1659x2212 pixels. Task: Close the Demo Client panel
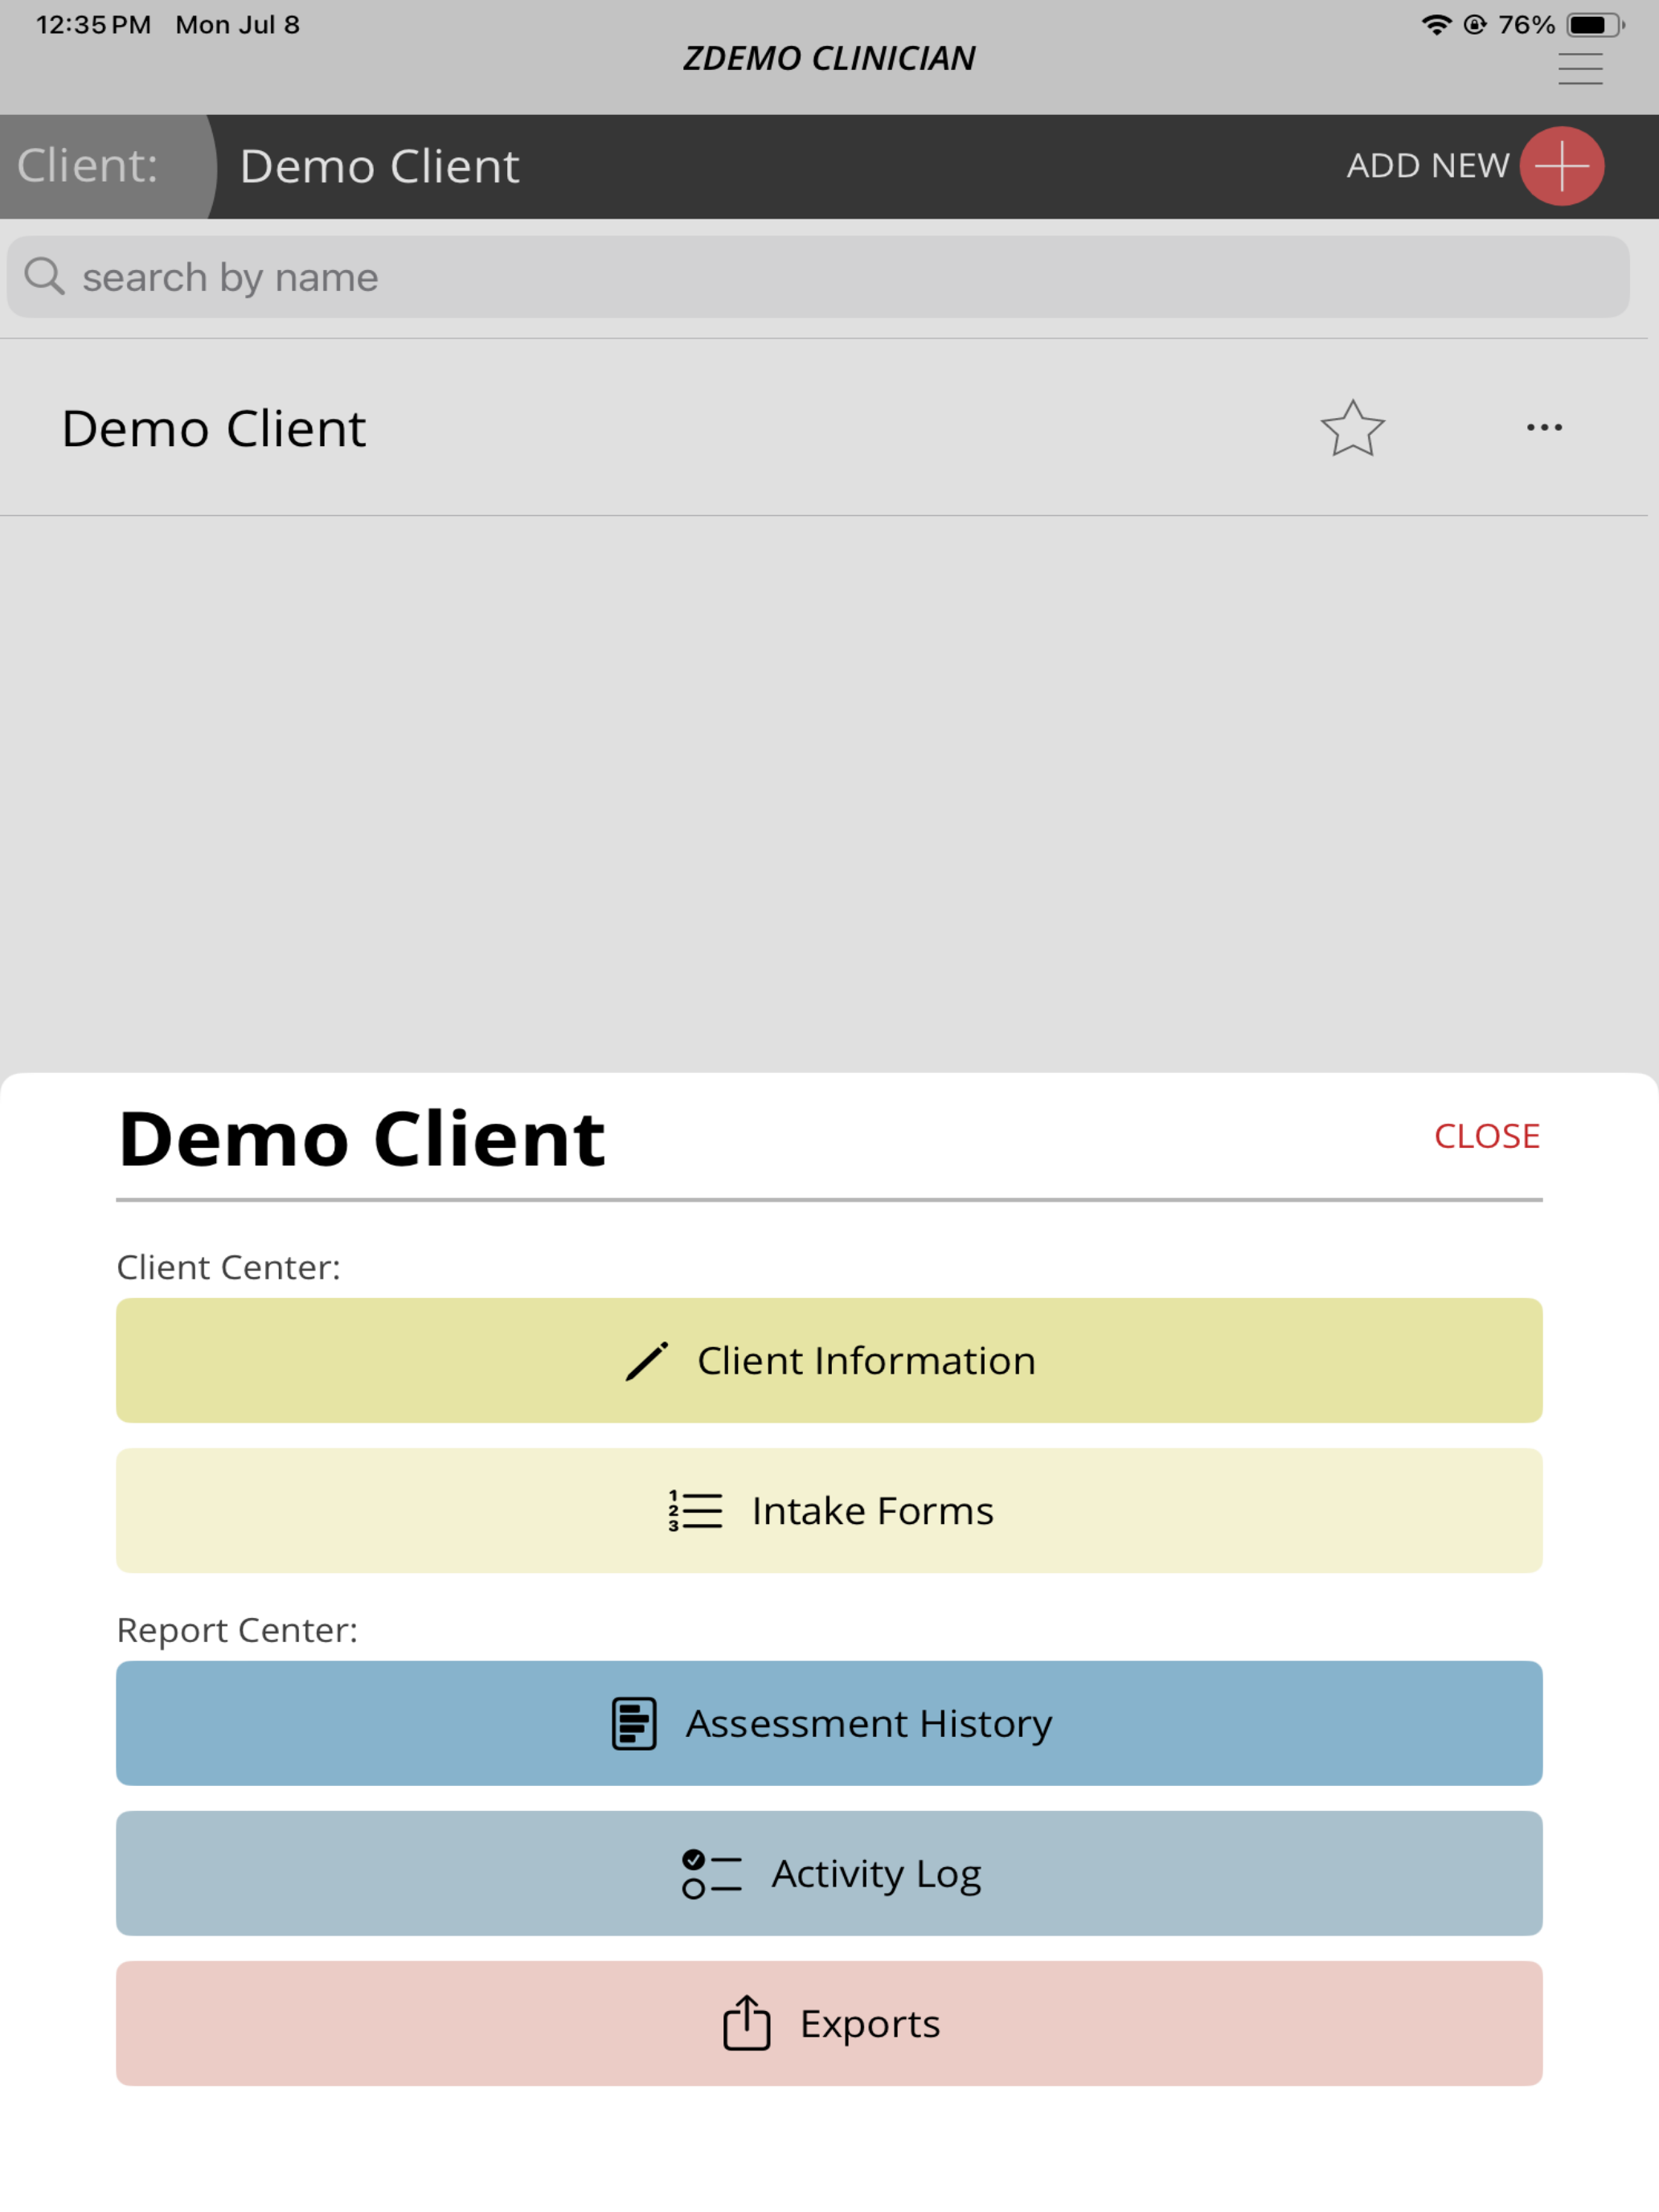coord(1486,1136)
